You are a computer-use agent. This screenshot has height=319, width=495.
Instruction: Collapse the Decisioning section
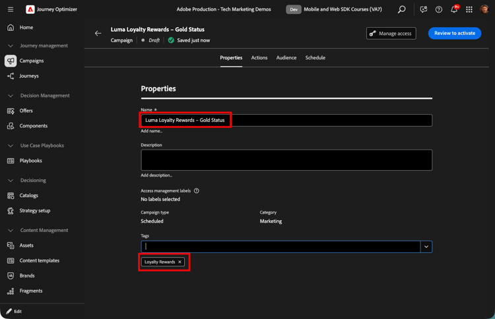pos(11,181)
